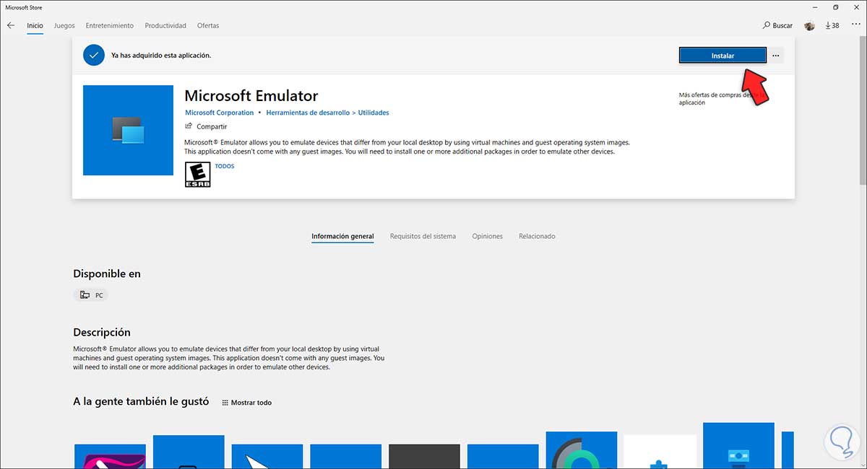Open the Entretenimiento tab
The height and width of the screenshot is (469, 867).
pyautogui.click(x=110, y=25)
